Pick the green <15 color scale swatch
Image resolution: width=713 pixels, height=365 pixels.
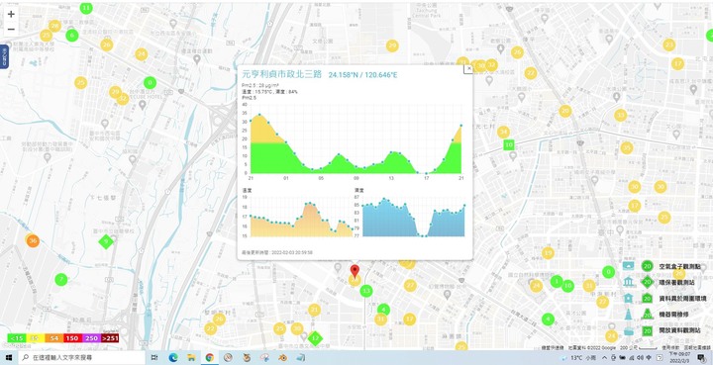coord(17,338)
